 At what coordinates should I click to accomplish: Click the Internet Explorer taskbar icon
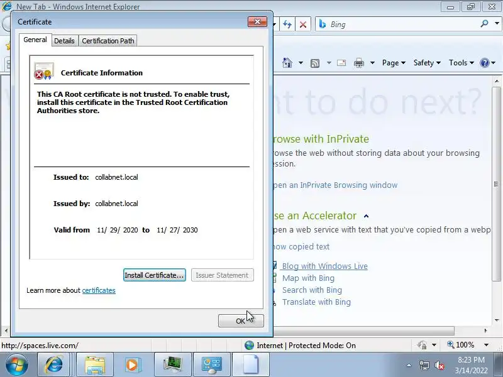click(54, 365)
